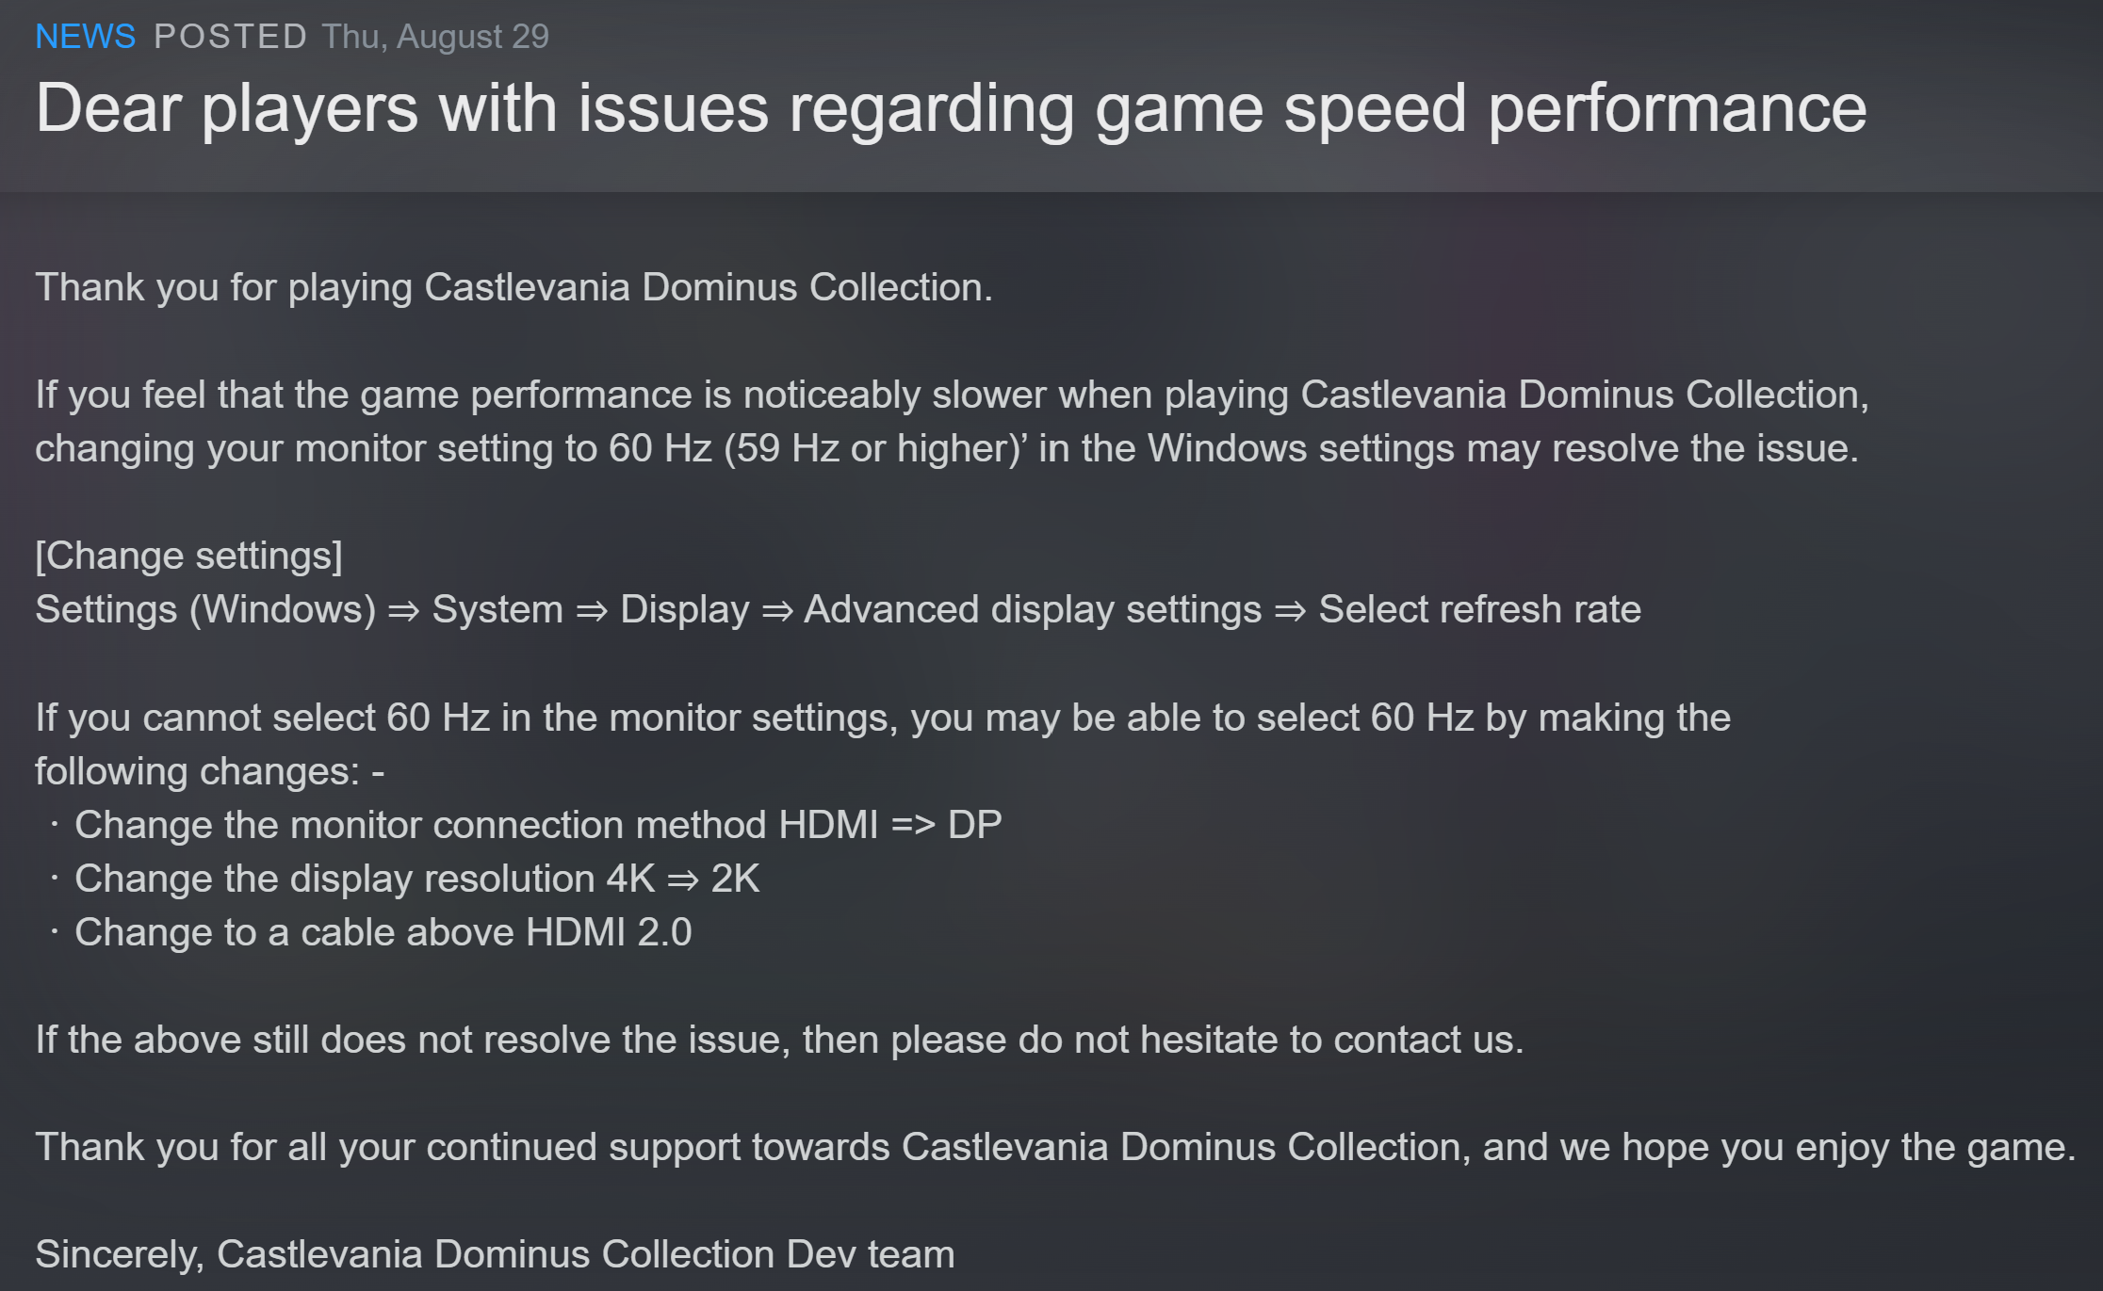Click the line starting 'If you feel that'
2103x1291 pixels.
coord(952,395)
